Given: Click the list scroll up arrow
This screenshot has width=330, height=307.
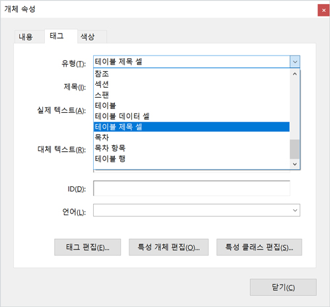Looking at the screenshot, I should pos(295,74).
